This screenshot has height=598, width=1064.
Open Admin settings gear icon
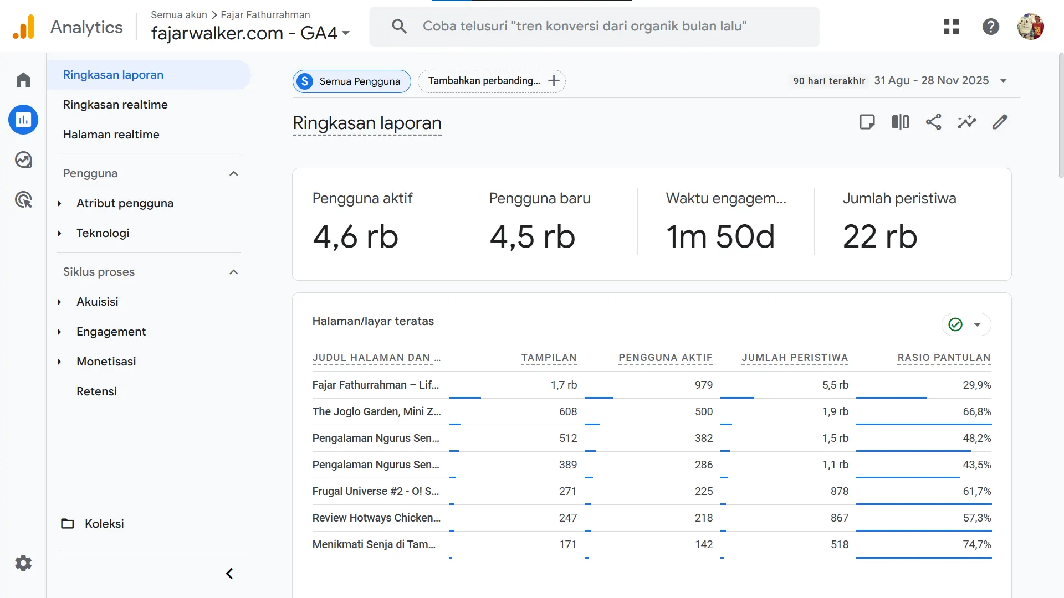pos(23,563)
